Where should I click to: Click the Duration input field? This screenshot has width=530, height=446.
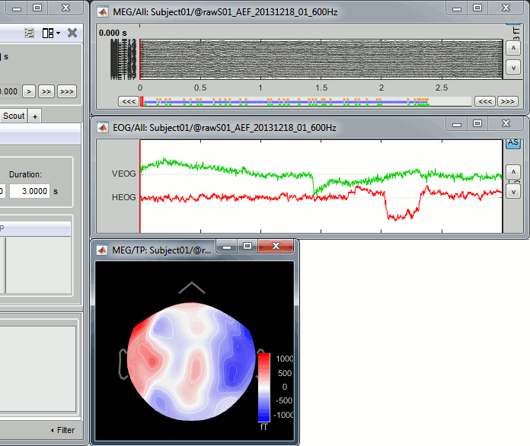coord(29,190)
